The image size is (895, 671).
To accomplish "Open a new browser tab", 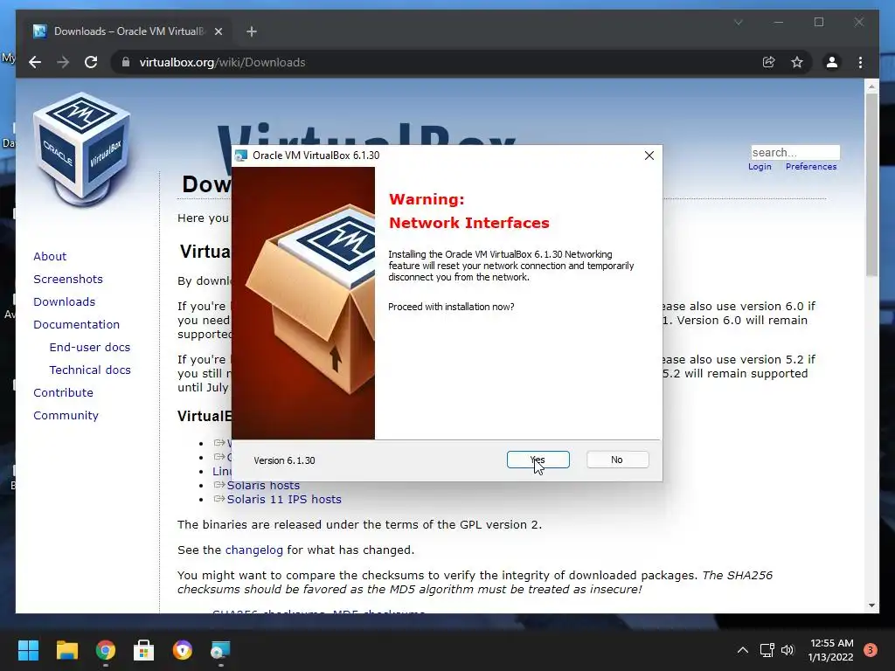I will (251, 31).
